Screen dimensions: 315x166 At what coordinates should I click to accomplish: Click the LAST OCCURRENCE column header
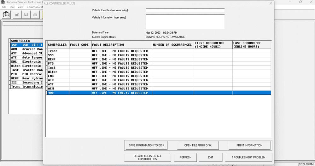[x=252, y=45]
